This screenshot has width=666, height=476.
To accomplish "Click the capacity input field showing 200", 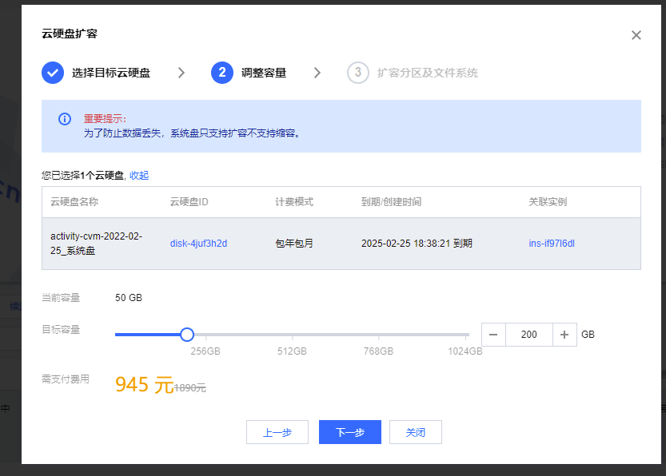I will (528, 335).
